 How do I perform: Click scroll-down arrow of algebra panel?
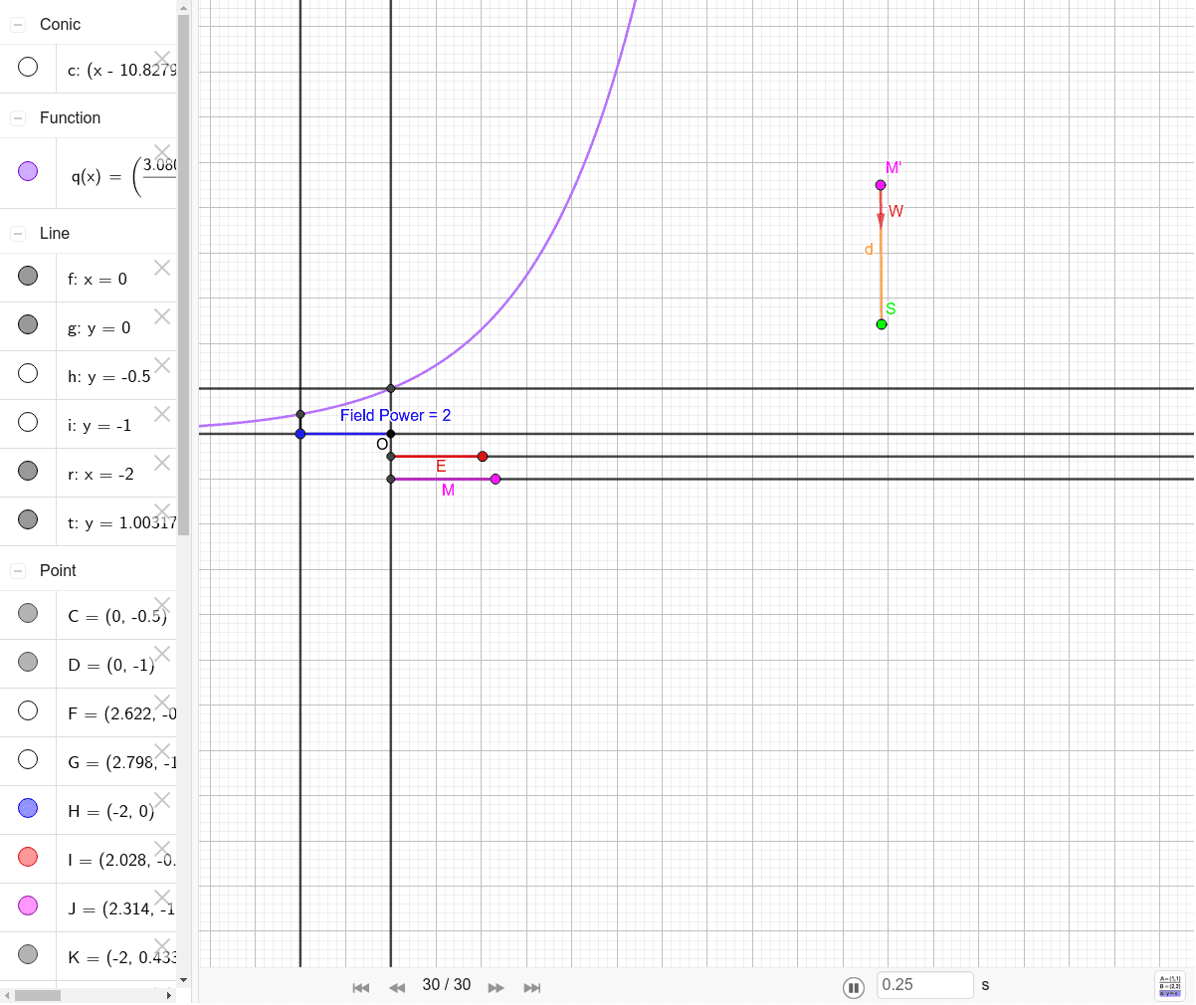[183, 980]
